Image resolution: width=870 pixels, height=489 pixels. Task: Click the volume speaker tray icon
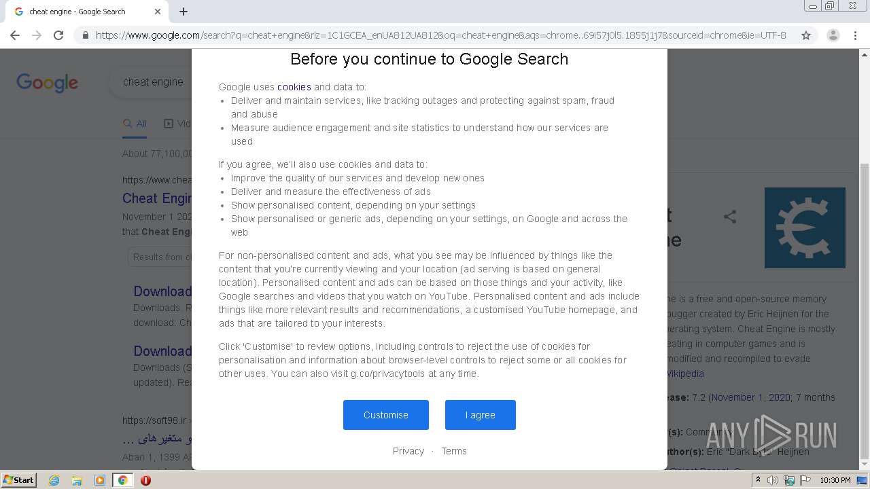point(773,480)
